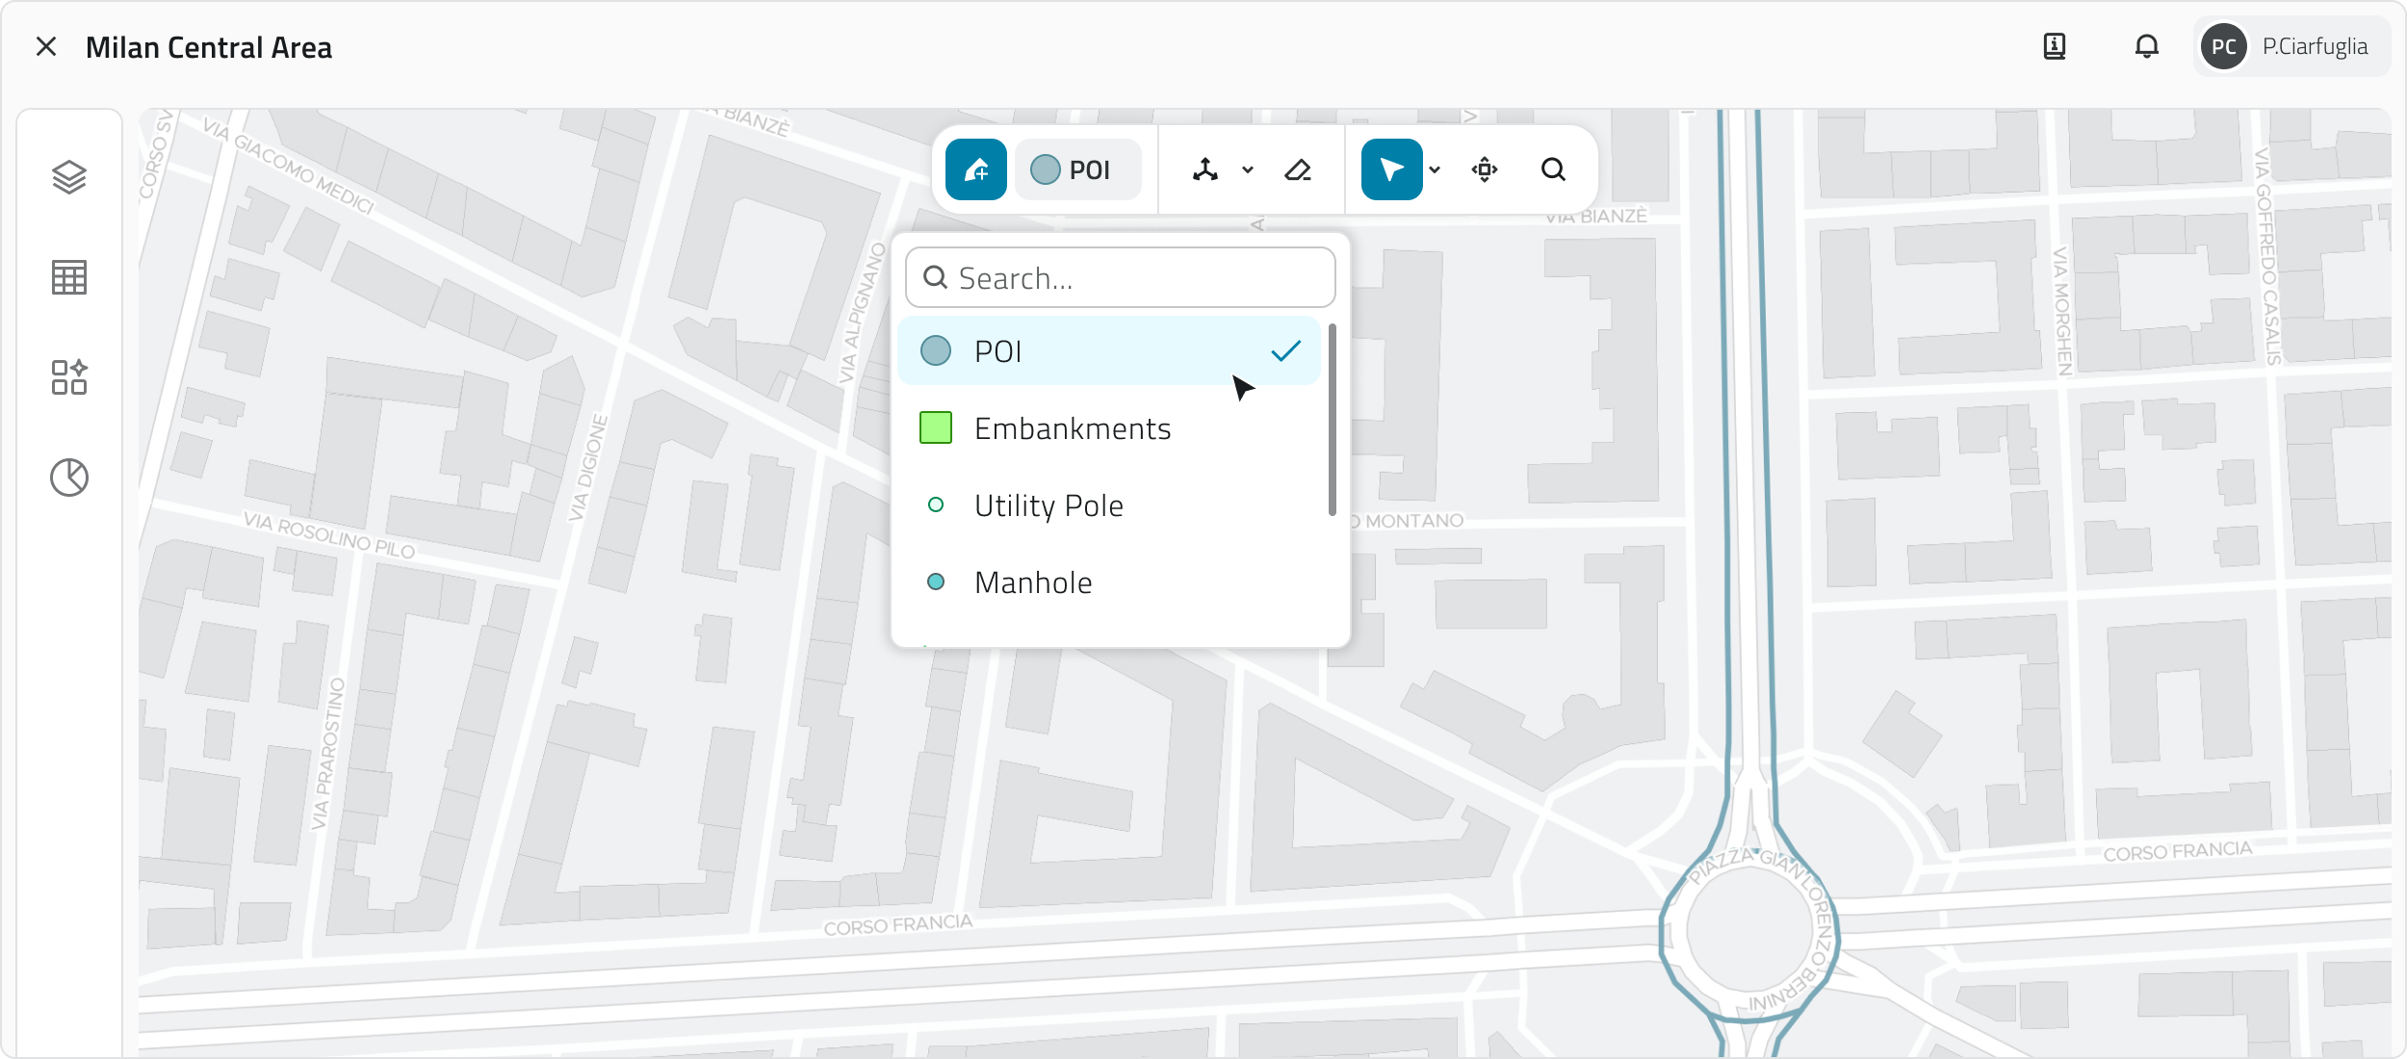Open P.Ciarfuglia user account menu
2407x1059 pixels.
[2291, 46]
